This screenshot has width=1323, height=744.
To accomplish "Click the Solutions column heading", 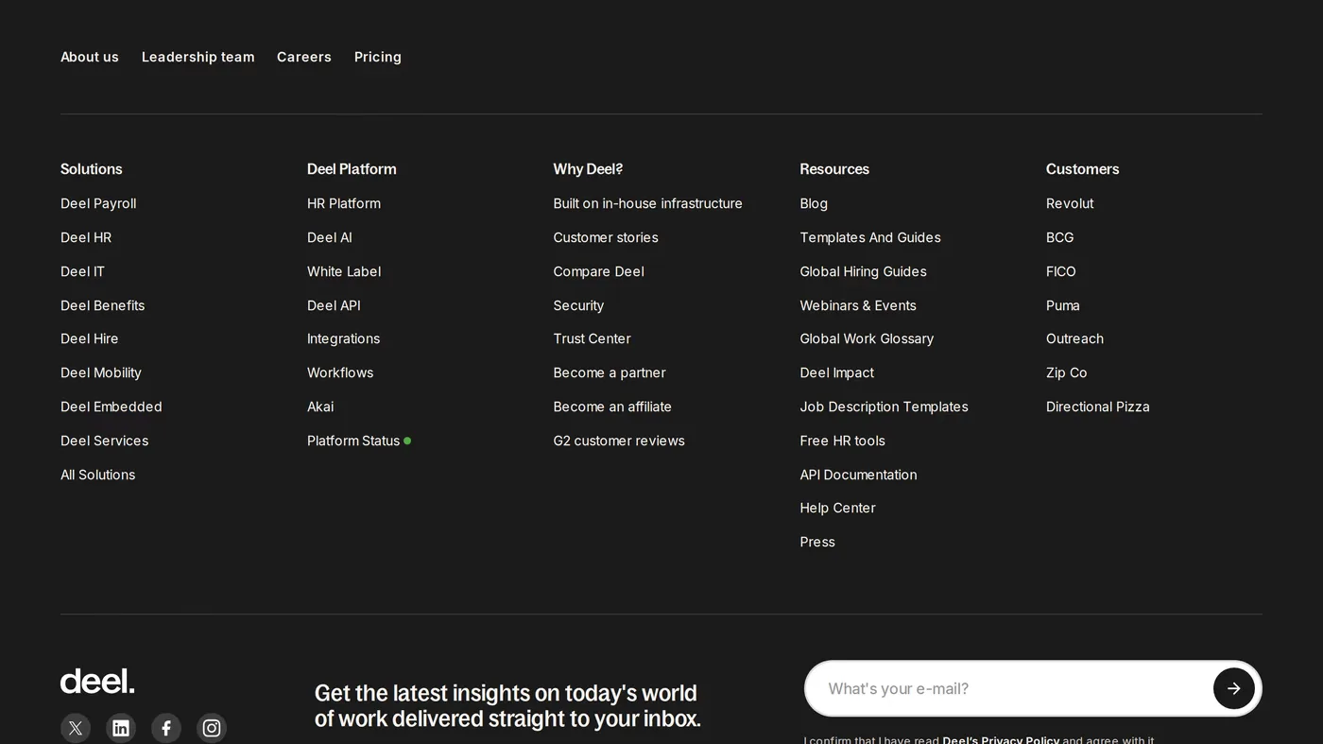I will (x=92, y=169).
